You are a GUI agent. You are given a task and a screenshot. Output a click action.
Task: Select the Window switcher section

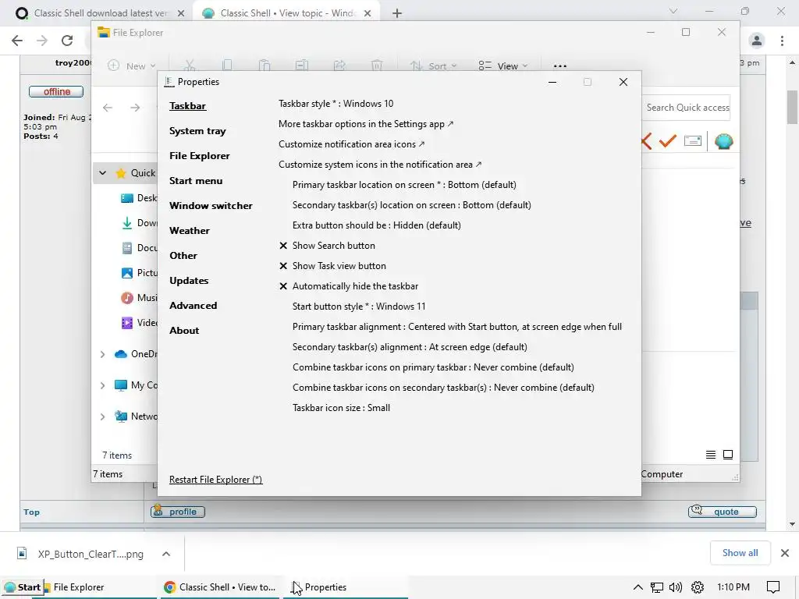click(x=211, y=206)
